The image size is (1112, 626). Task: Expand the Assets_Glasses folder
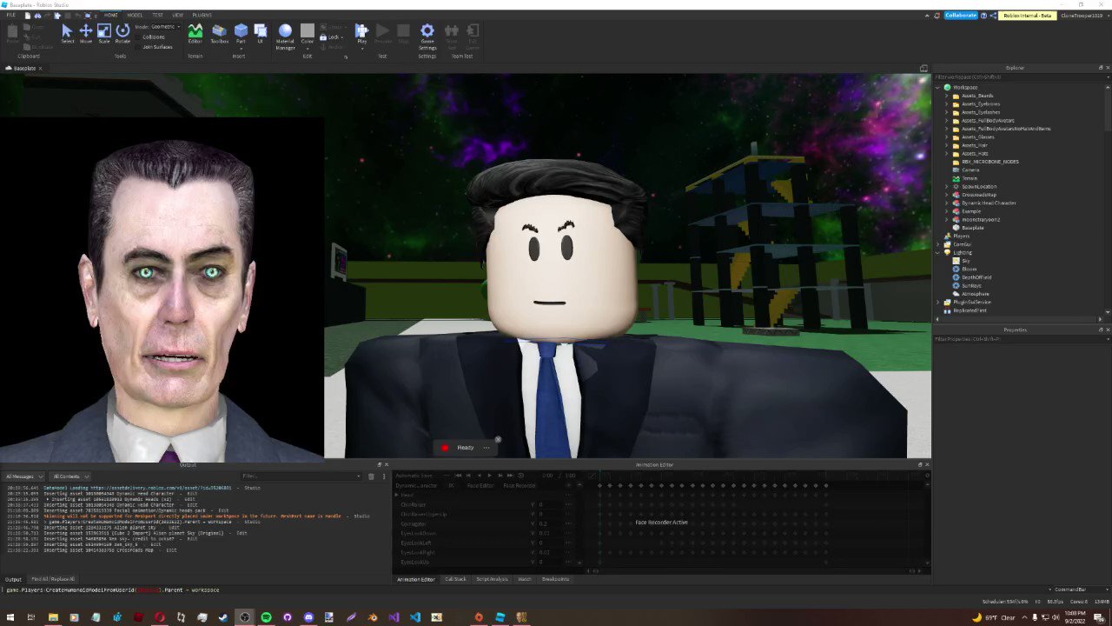point(947,137)
